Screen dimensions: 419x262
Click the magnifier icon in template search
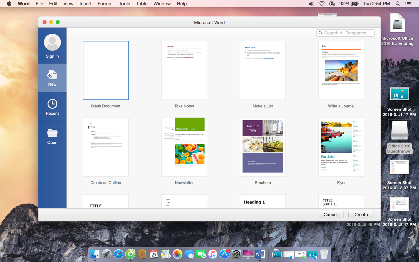320,33
